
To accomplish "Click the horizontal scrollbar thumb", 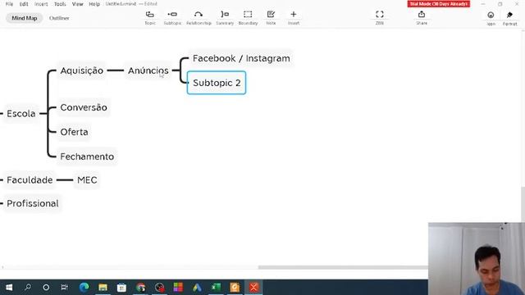I will click(343, 267).
